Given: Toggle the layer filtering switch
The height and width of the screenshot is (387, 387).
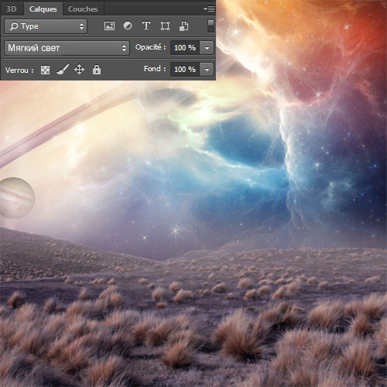Looking at the screenshot, I should [x=211, y=26].
